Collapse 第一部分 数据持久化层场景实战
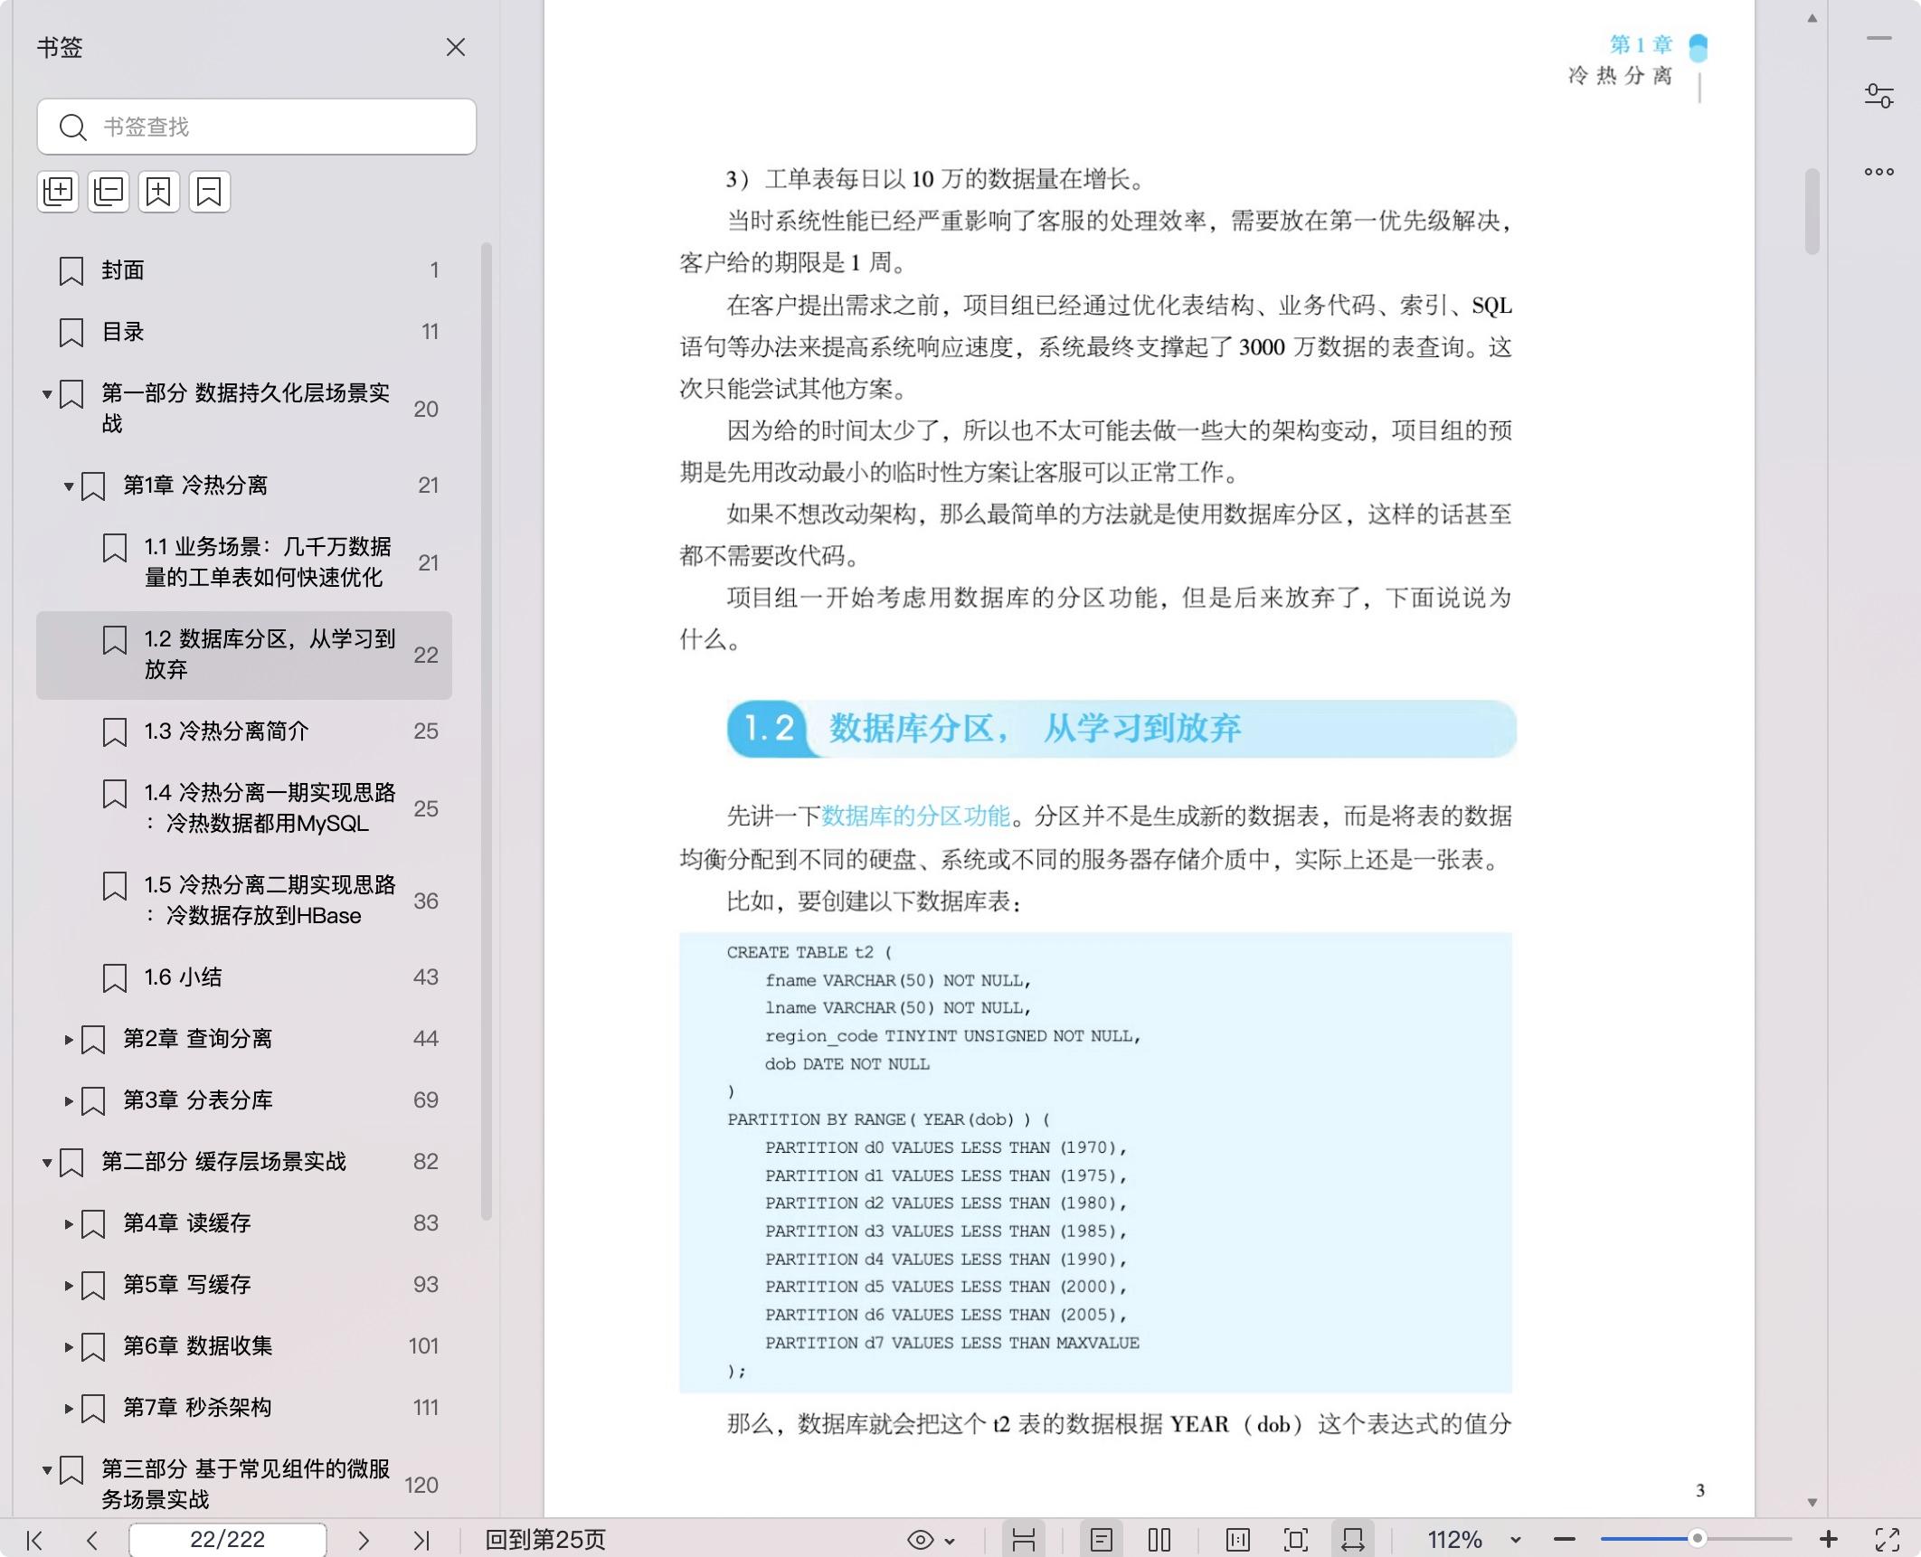This screenshot has width=1921, height=1557. [47, 394]
